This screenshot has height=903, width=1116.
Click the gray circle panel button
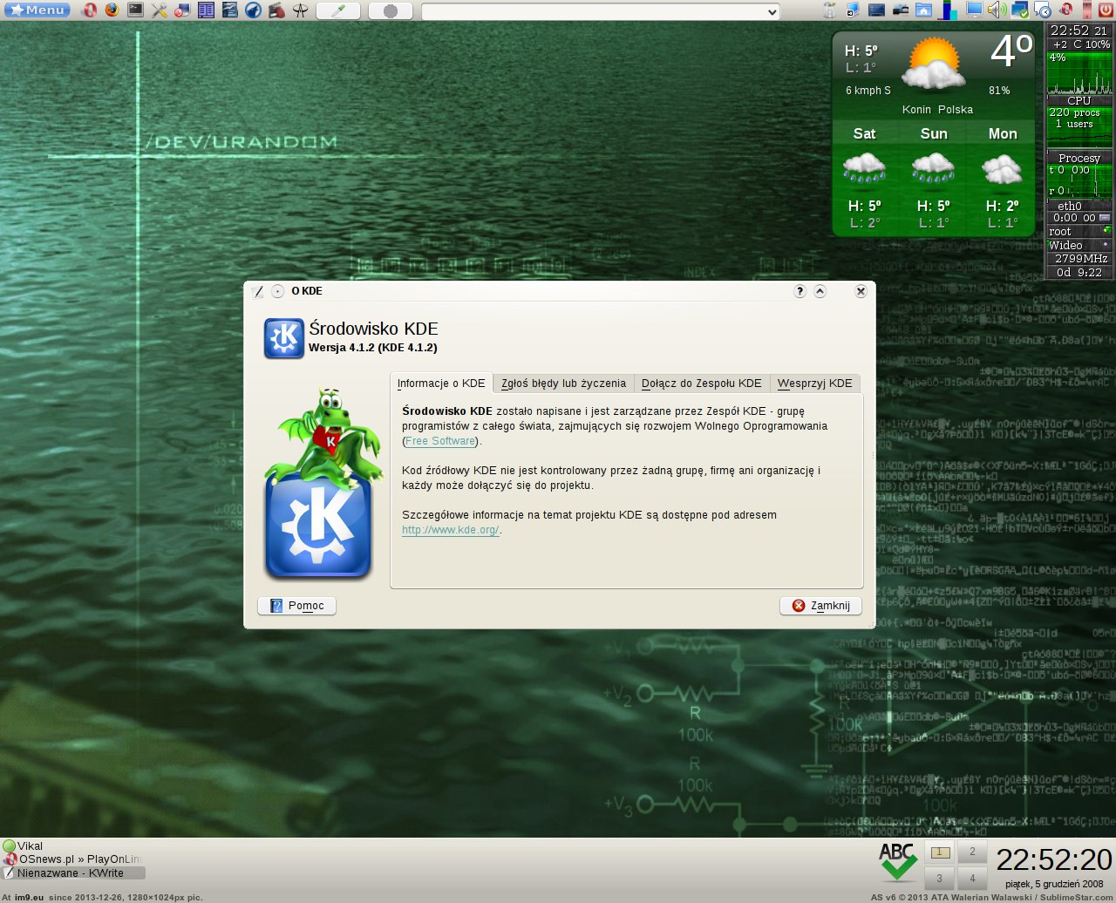[391, 10]
